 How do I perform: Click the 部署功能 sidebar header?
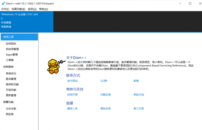coord(8,102)
